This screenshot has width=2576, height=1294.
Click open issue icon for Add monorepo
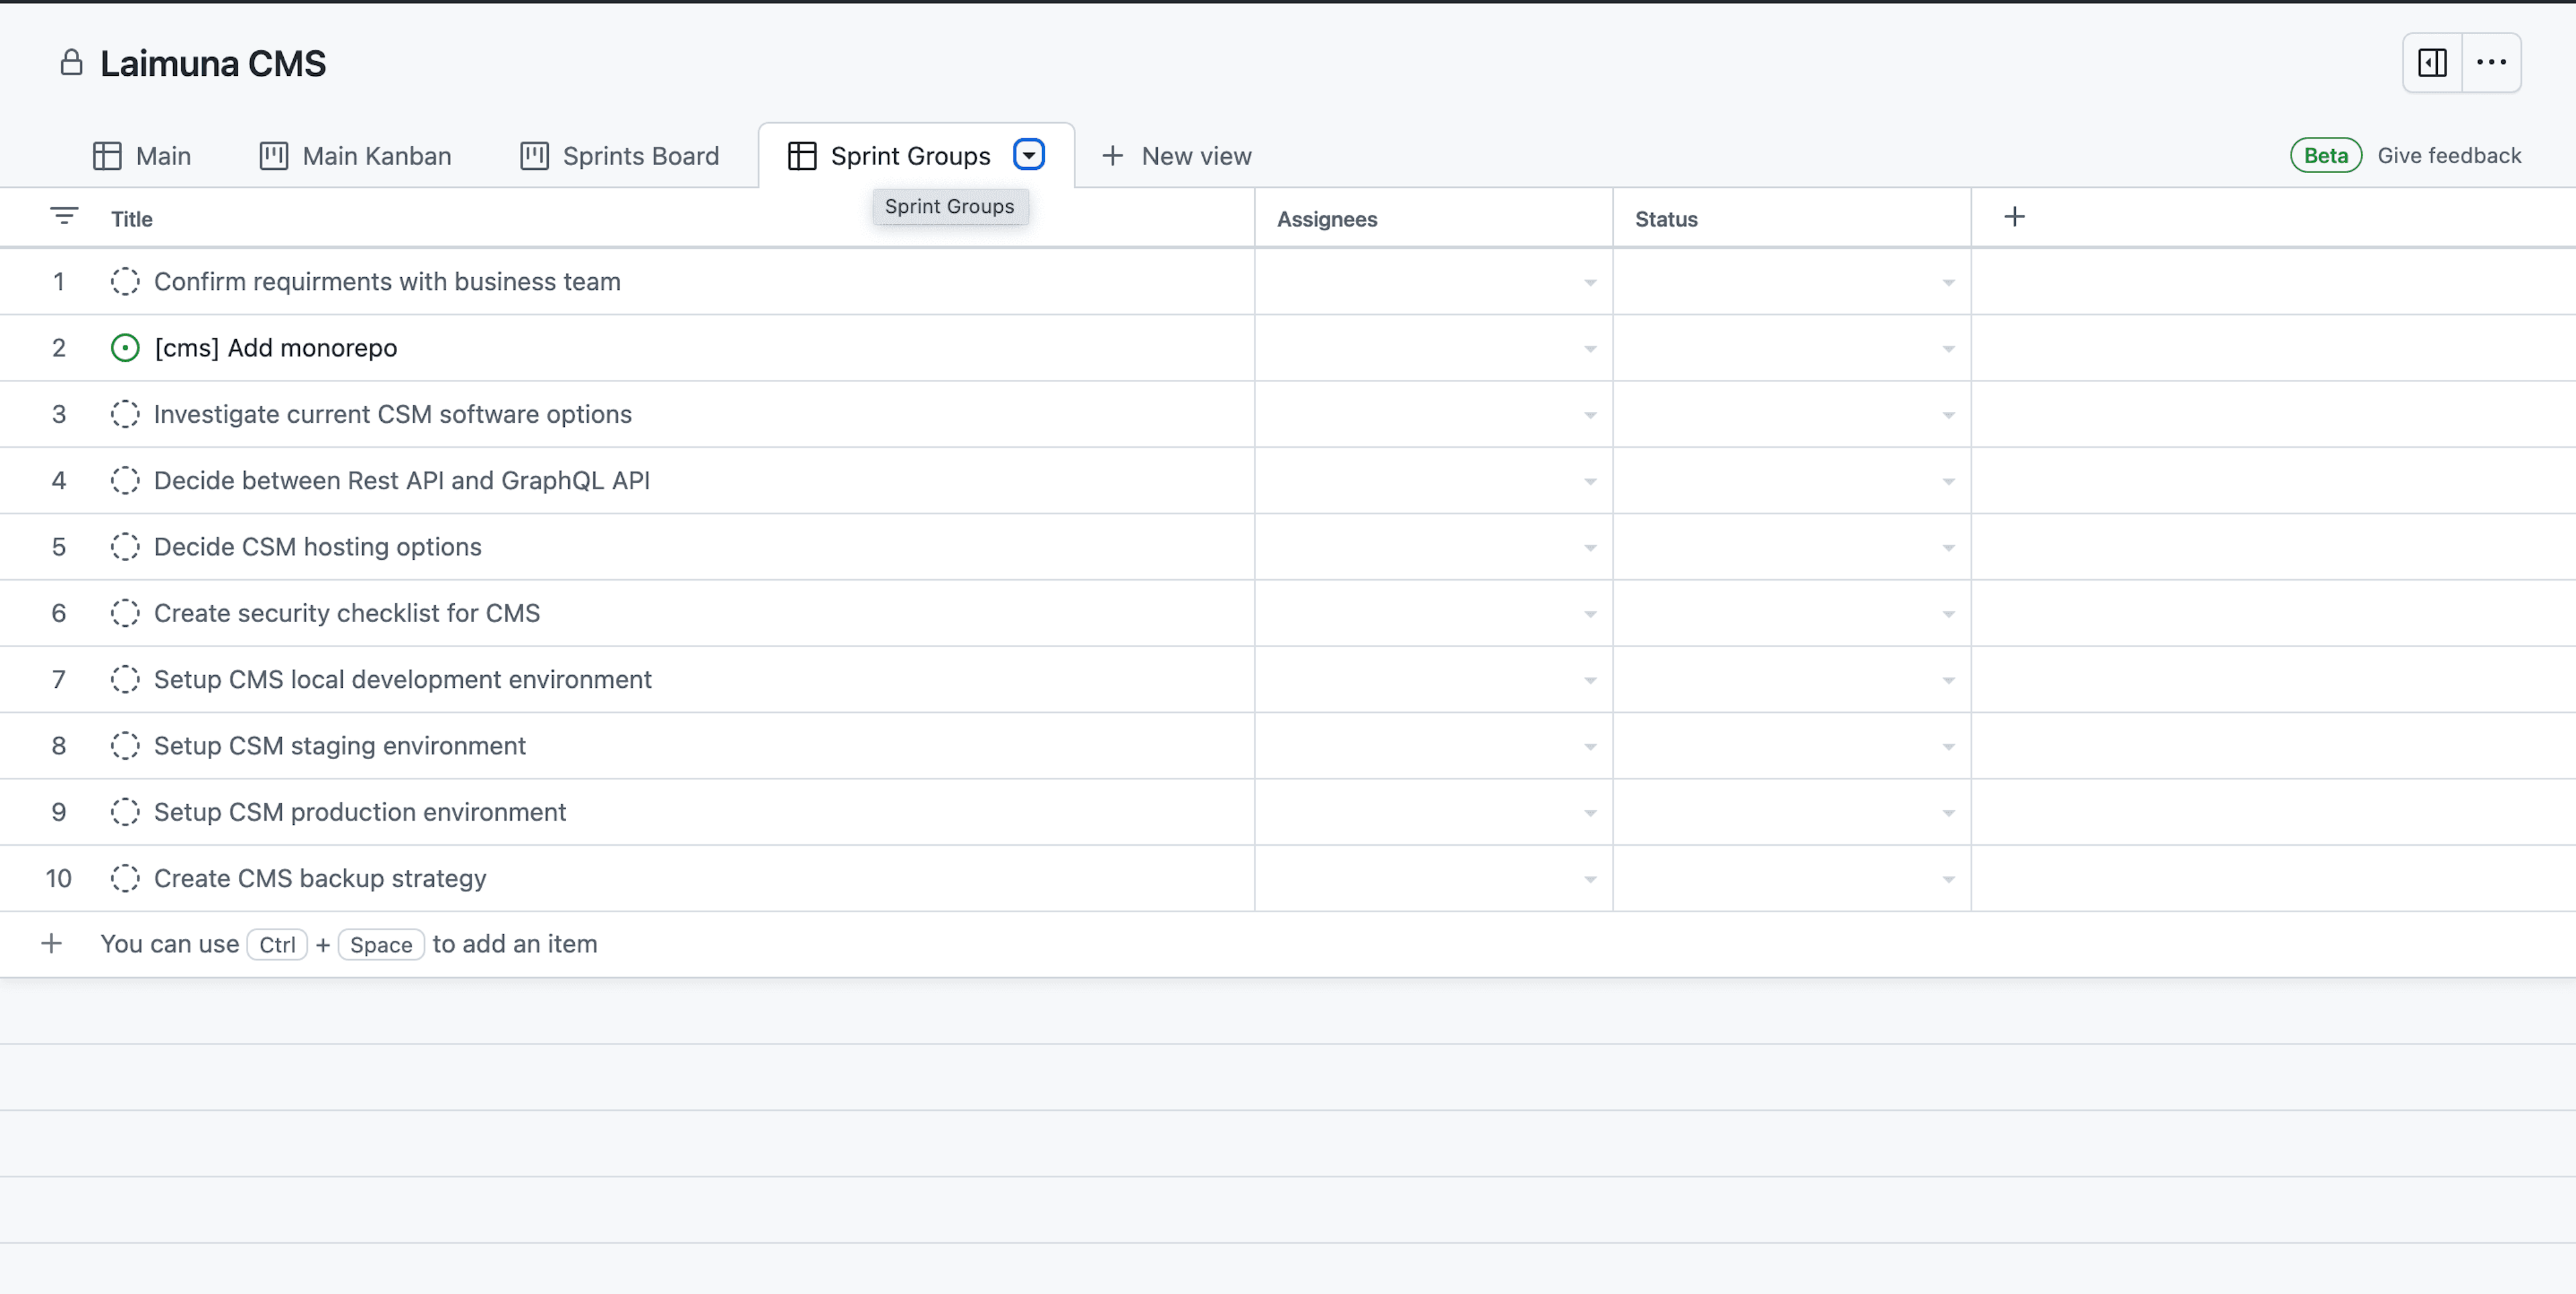(x=125, y=347)
